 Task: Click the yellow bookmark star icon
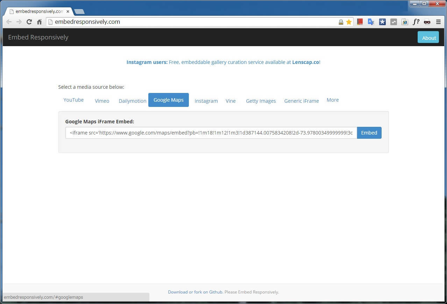coord(349,22)
